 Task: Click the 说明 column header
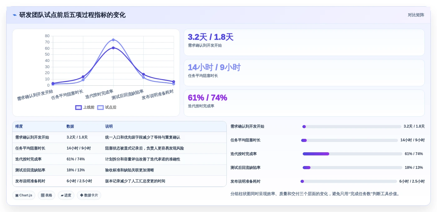tap(109, 126)
